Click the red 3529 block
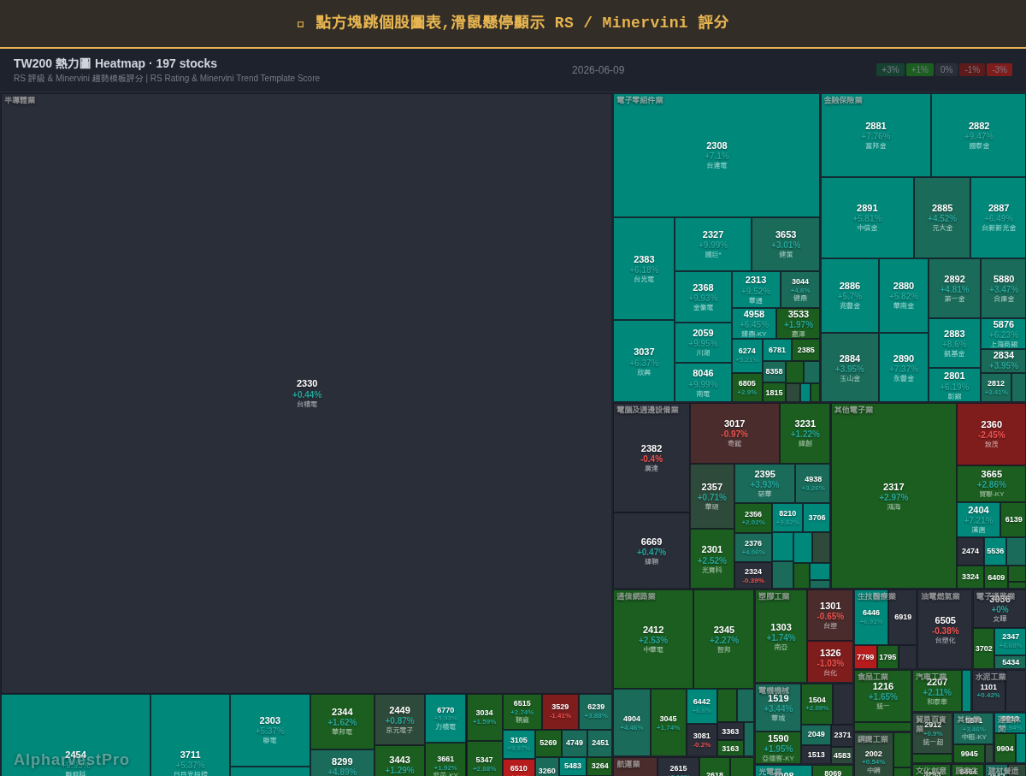Viewport: 1026px width, 776px height. (560, 711)
